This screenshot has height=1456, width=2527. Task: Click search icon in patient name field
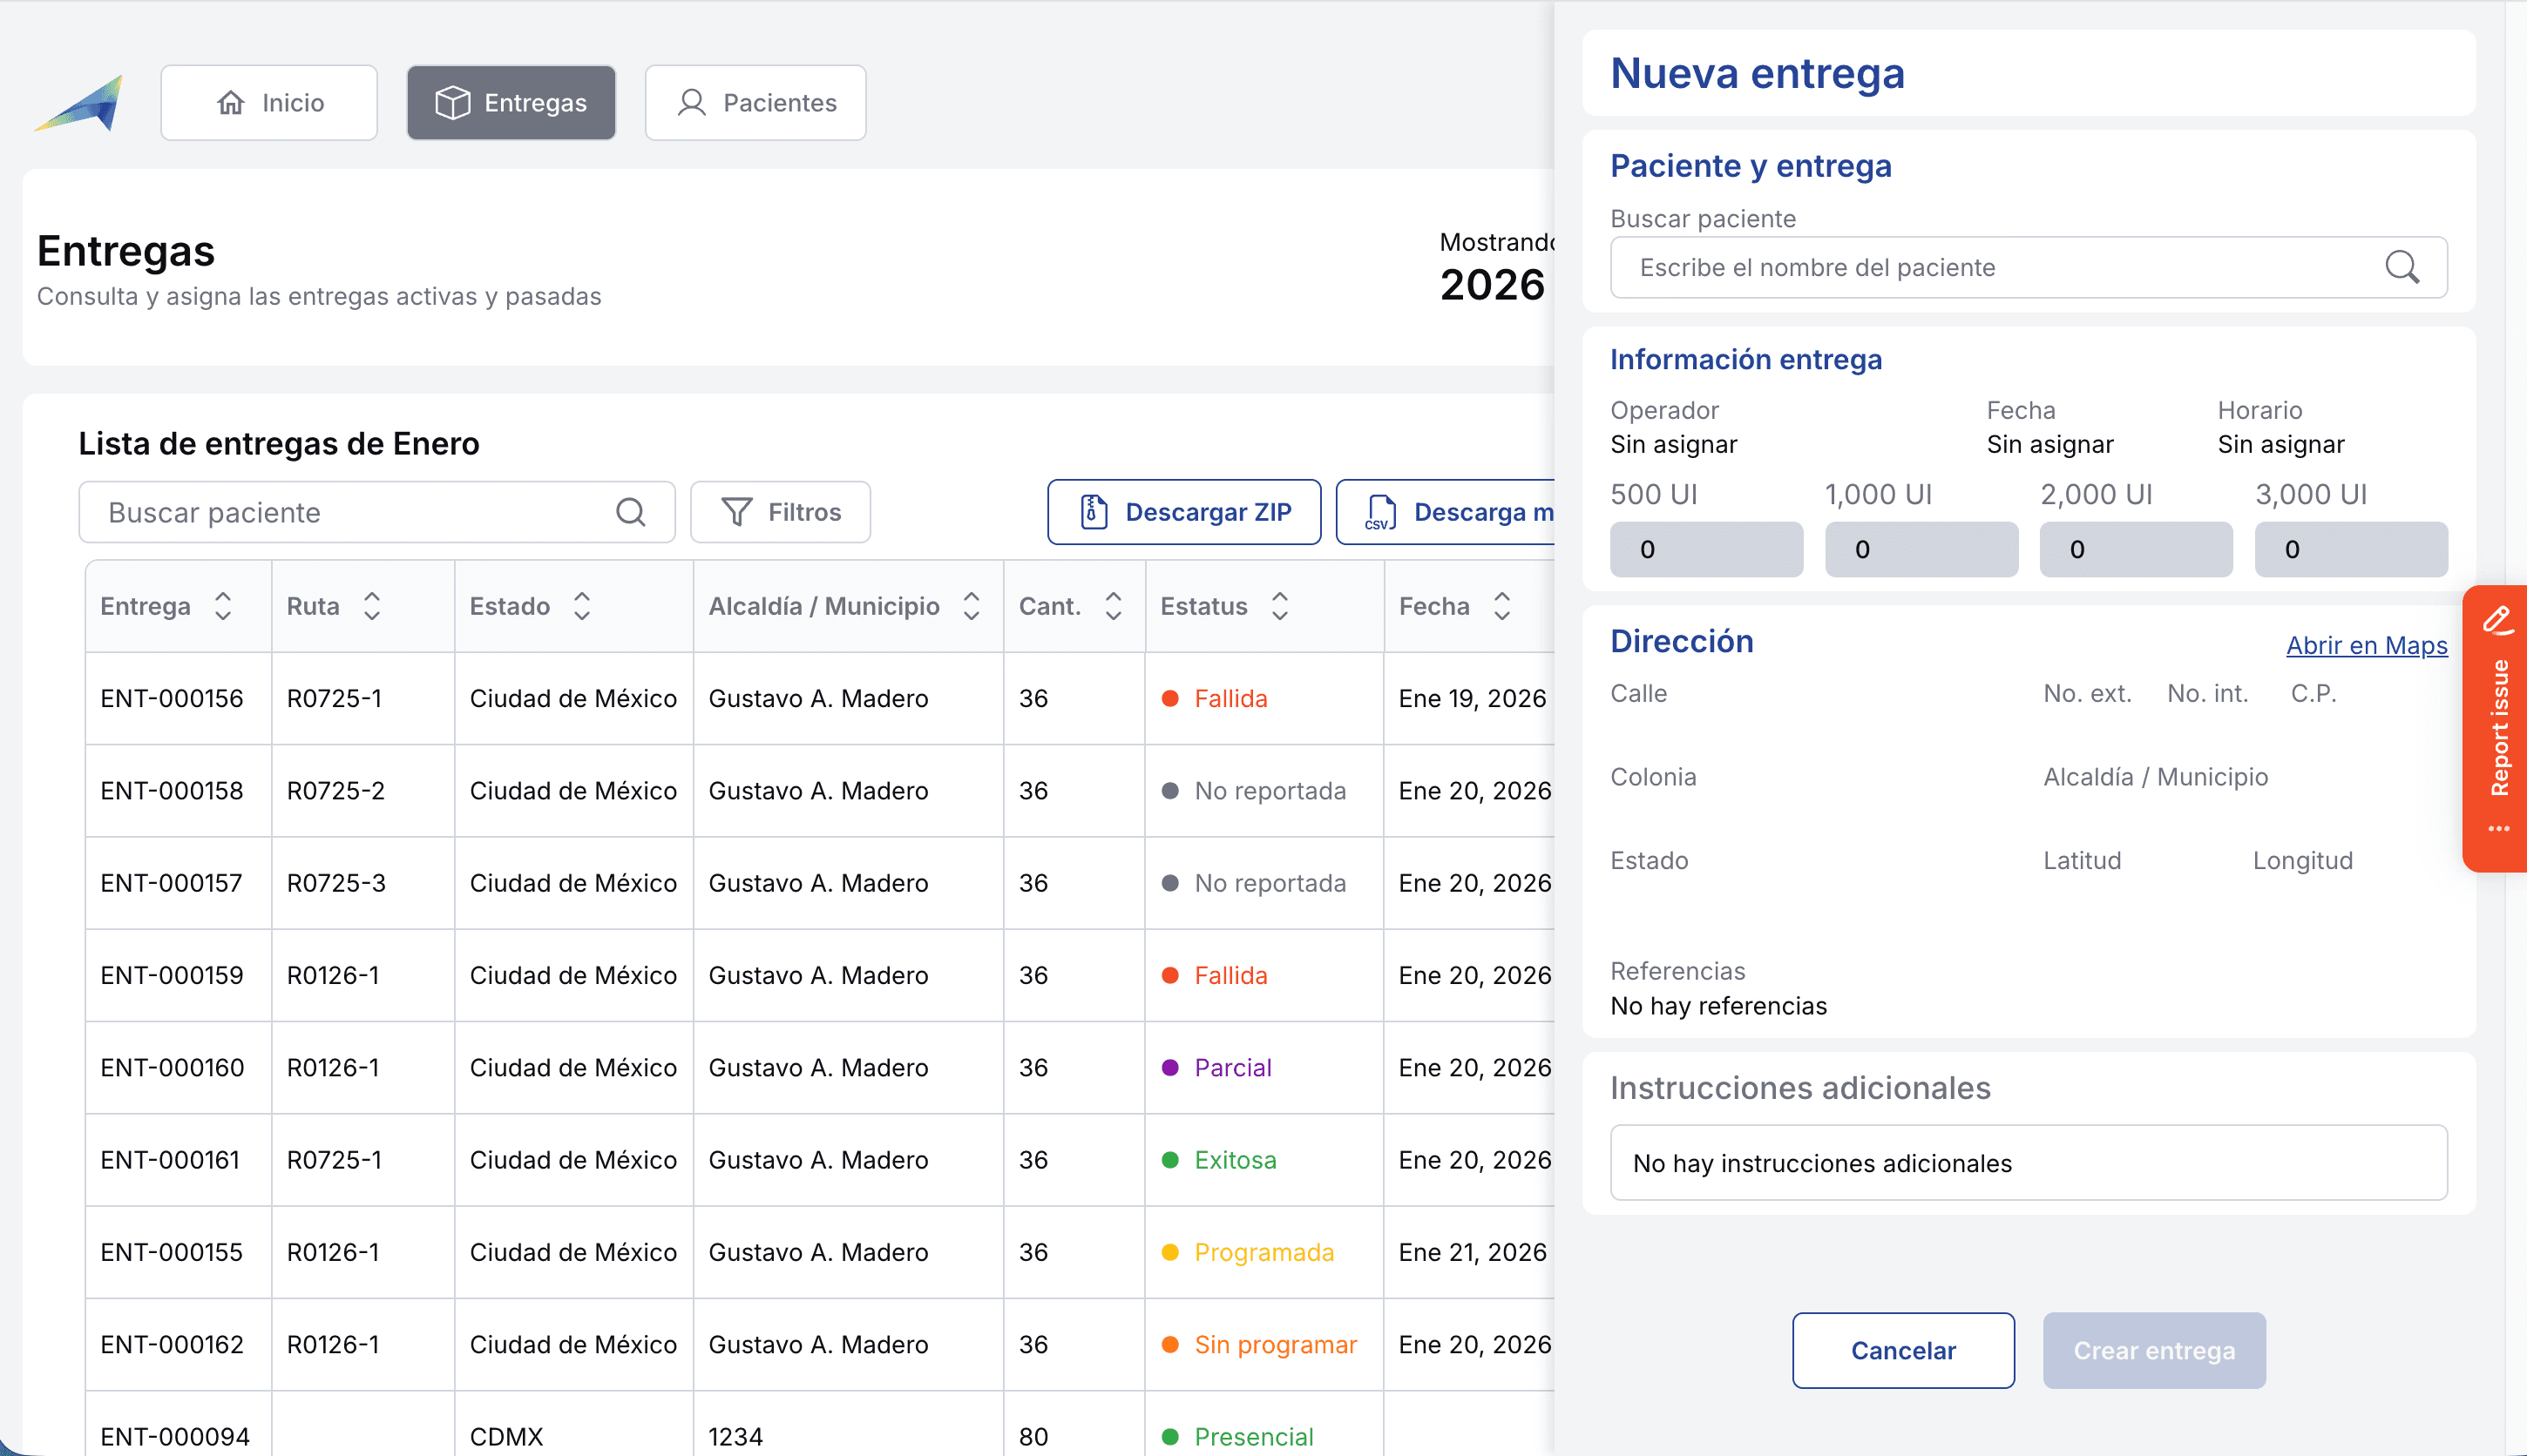(2401, 267)
